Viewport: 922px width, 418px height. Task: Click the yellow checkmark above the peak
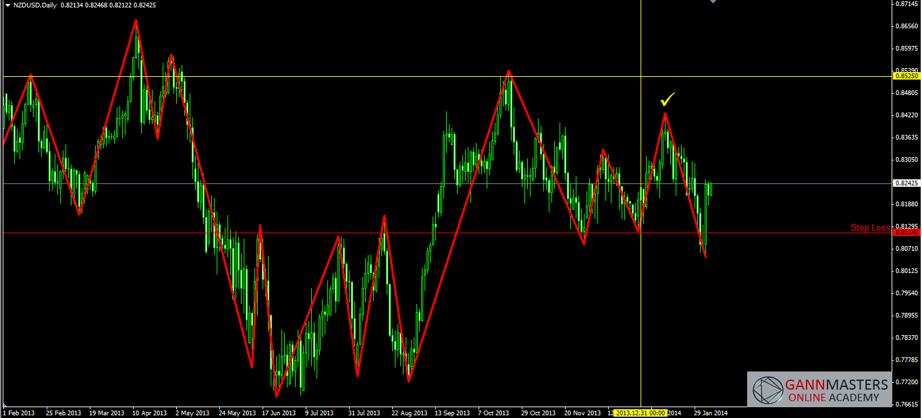(x=668, y=100)
